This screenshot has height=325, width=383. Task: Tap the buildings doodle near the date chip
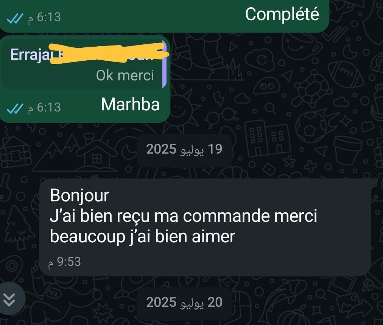click(268, 138)
